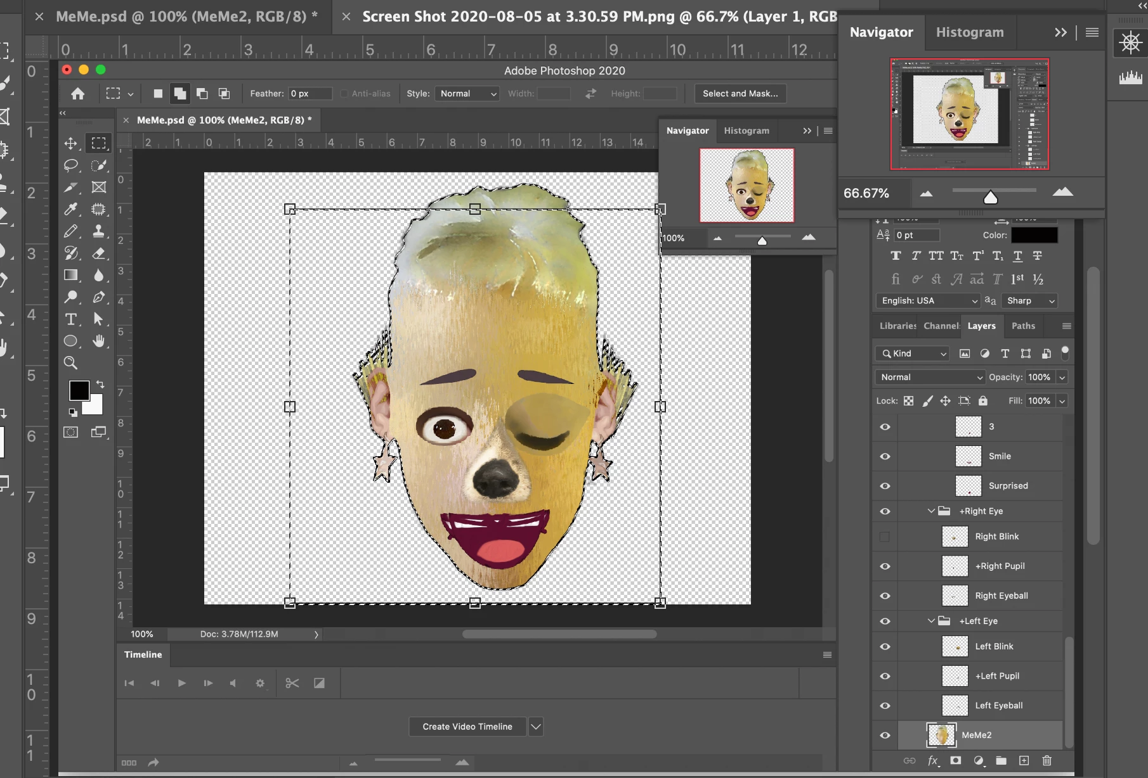
Task: Switch to the Histogram tab
Action: [969, 32]
